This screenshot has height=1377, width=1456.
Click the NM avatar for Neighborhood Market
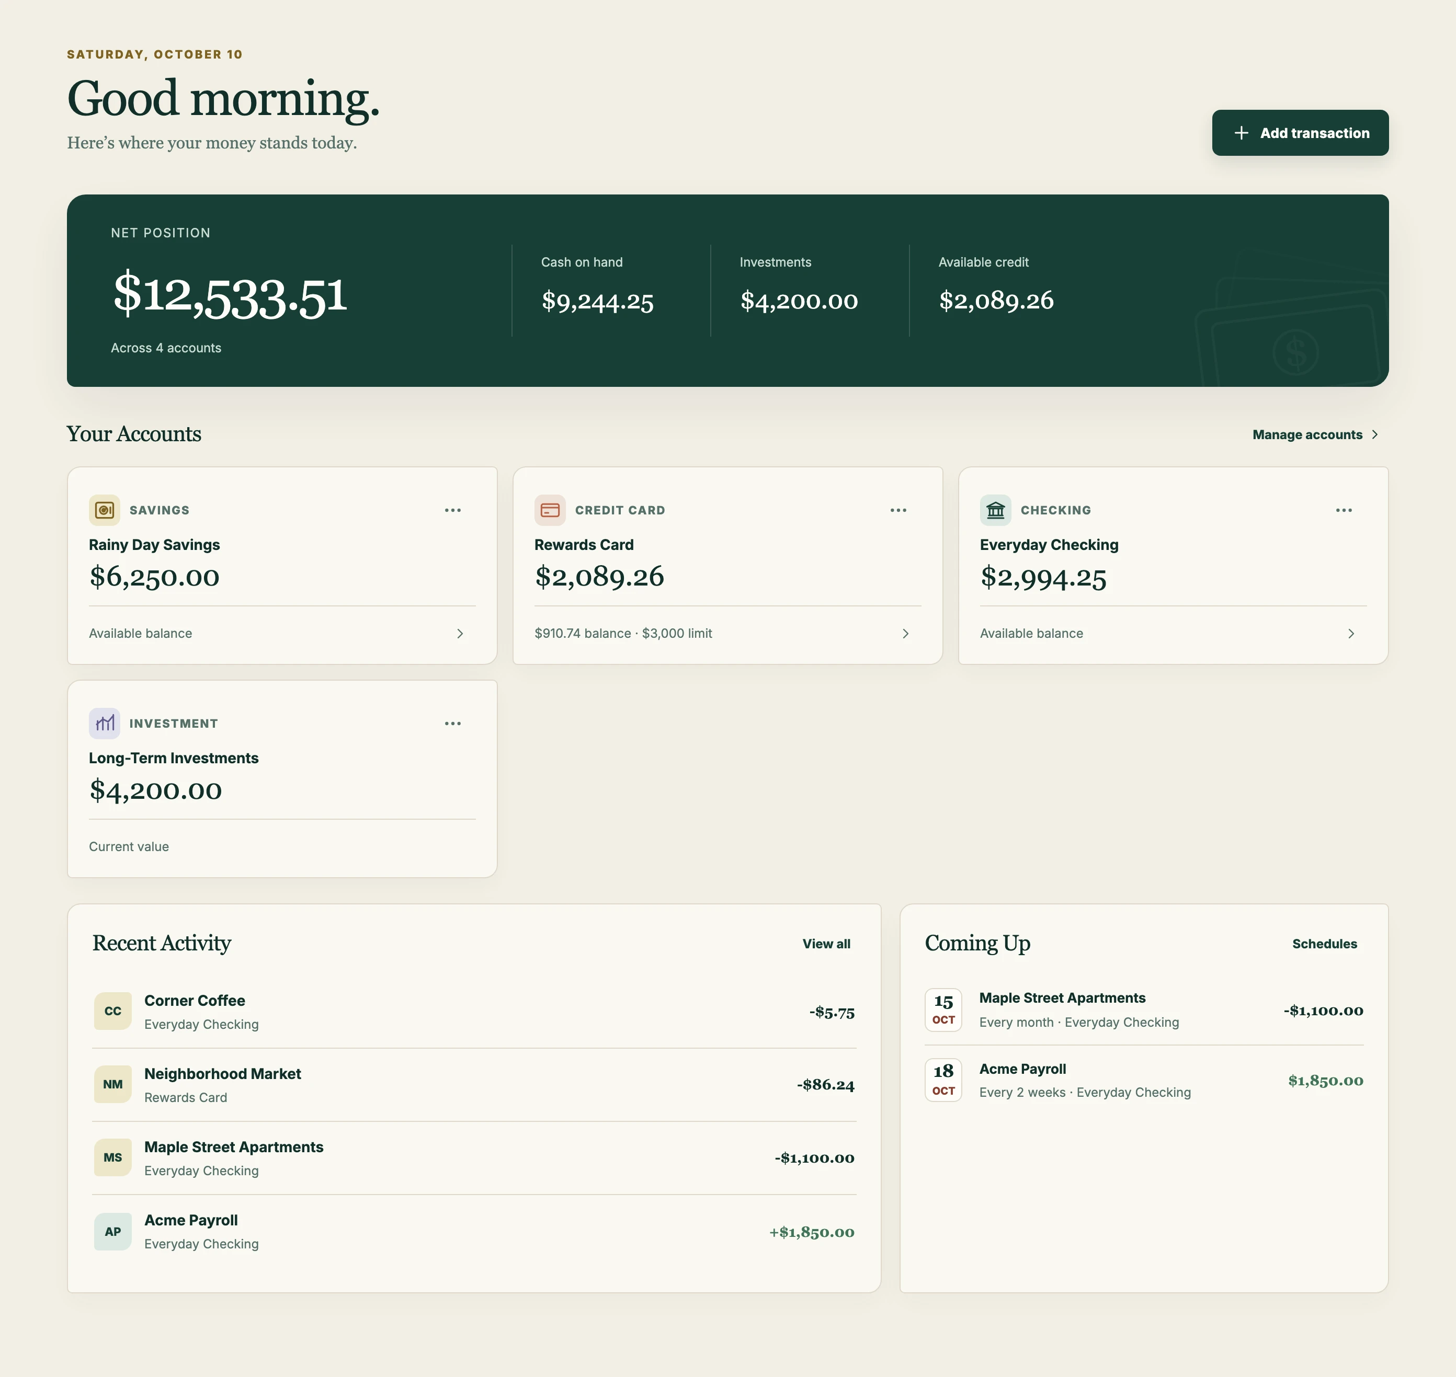[113, 1085]
